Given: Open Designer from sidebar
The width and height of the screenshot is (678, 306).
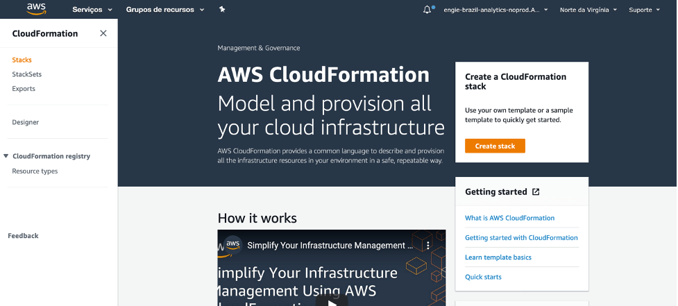Looking at the screenshot, I should pyautogui.click(x=26, y=122).
